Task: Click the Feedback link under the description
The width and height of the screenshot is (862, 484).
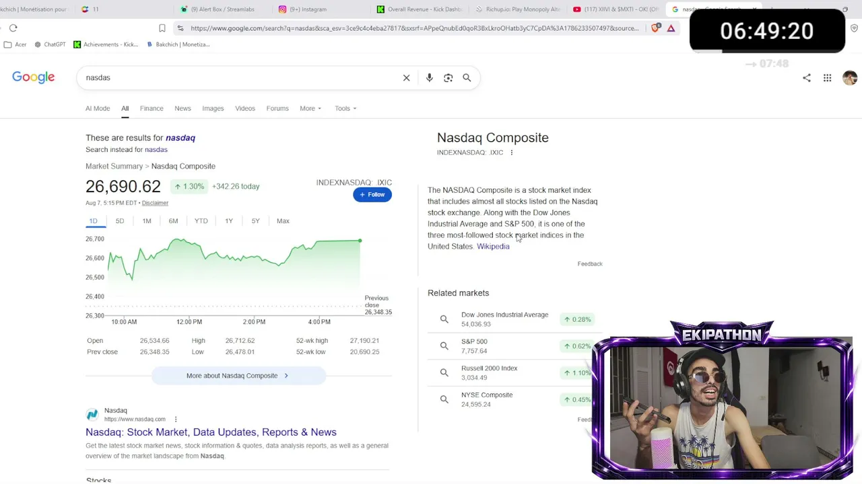Action: click(590, 264)
